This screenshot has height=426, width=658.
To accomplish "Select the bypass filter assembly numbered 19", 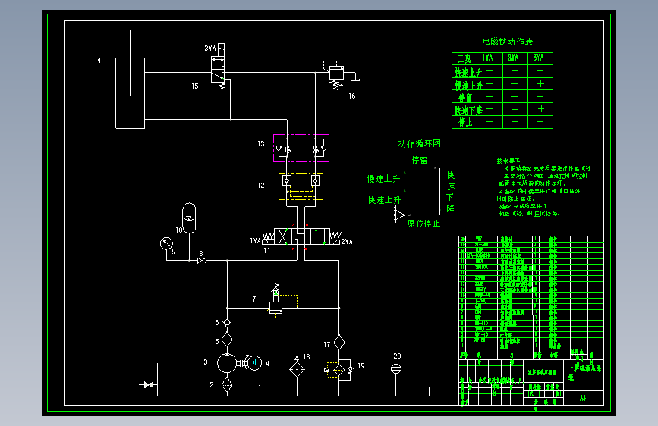I will [x=339, y=370].
